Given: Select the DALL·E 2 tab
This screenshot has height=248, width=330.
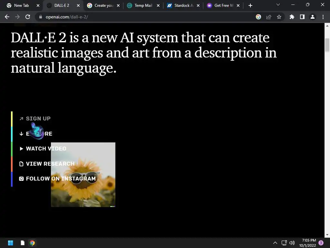Looking at the screenshot, I should click(62, 5).
